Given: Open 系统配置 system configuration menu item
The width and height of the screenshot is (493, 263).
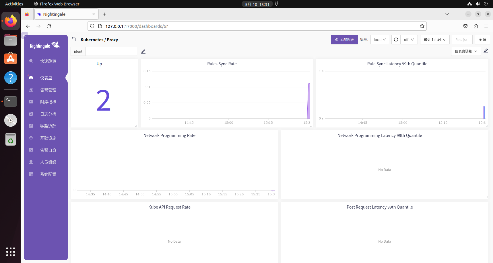Looking at the screenshot, I should click(x=48, y=174).
